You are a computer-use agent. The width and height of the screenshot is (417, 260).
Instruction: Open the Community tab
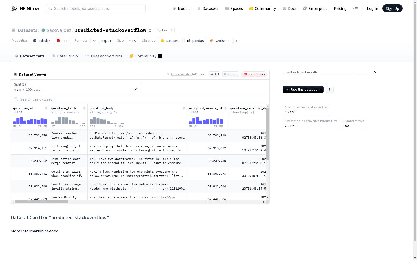point(146,56)
